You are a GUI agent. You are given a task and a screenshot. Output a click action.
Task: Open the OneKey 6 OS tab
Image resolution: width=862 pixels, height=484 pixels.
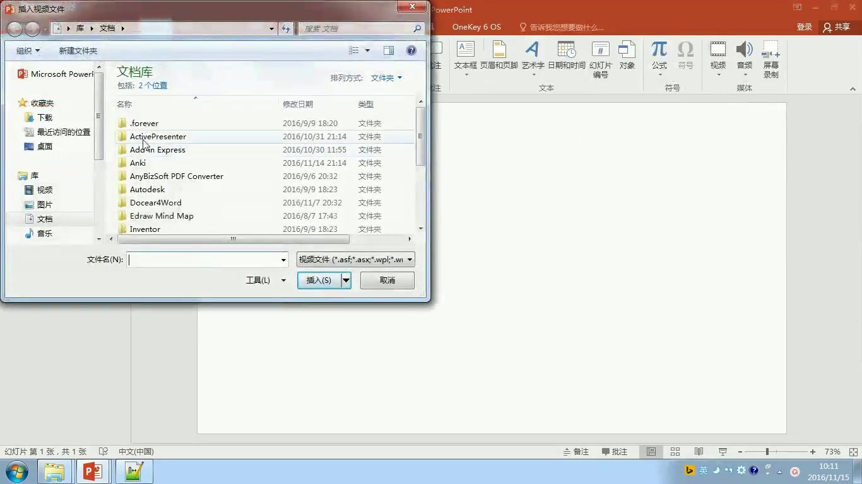tap(476, 27)
